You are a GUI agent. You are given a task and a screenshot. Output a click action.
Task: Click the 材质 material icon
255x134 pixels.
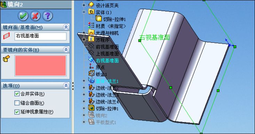click(x=91, y=25)
